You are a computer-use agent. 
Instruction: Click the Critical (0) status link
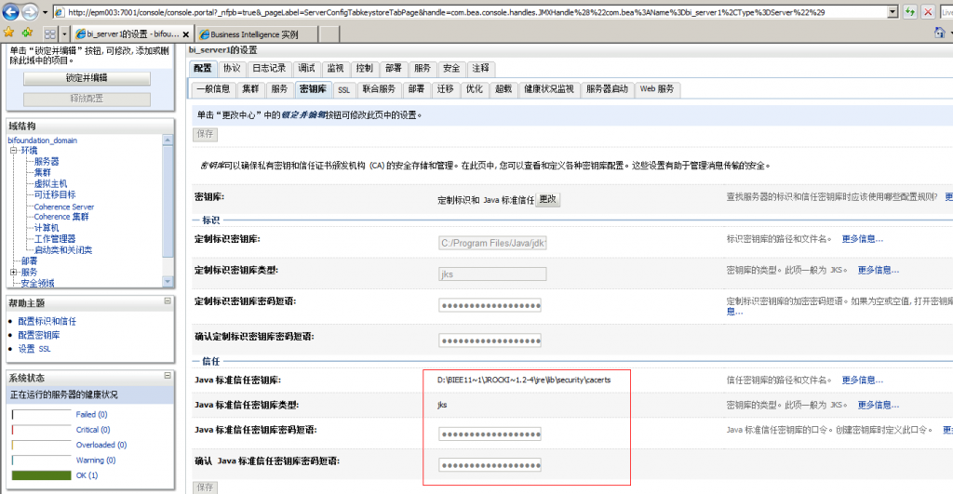click(93, 430)
